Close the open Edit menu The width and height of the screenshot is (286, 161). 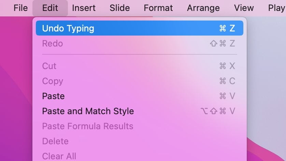click(50, 8)
